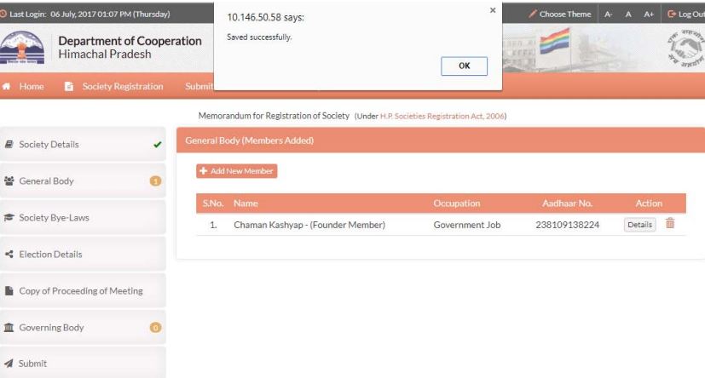Image resolution: width=705 pixels, height=378 pixels.
Task: Select Society Details in the sidebar
Action: (83, 144)
